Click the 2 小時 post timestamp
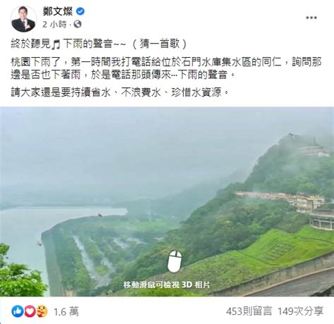334x324 pixels. (x=55, y=24)
